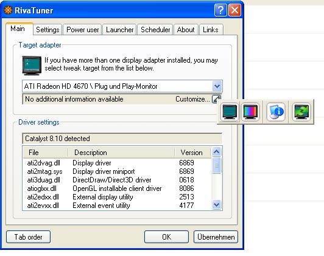This screenshot has width=324, height=256.
Task: Expand the target adapter dropdown arrow
Action: point(217,86)
